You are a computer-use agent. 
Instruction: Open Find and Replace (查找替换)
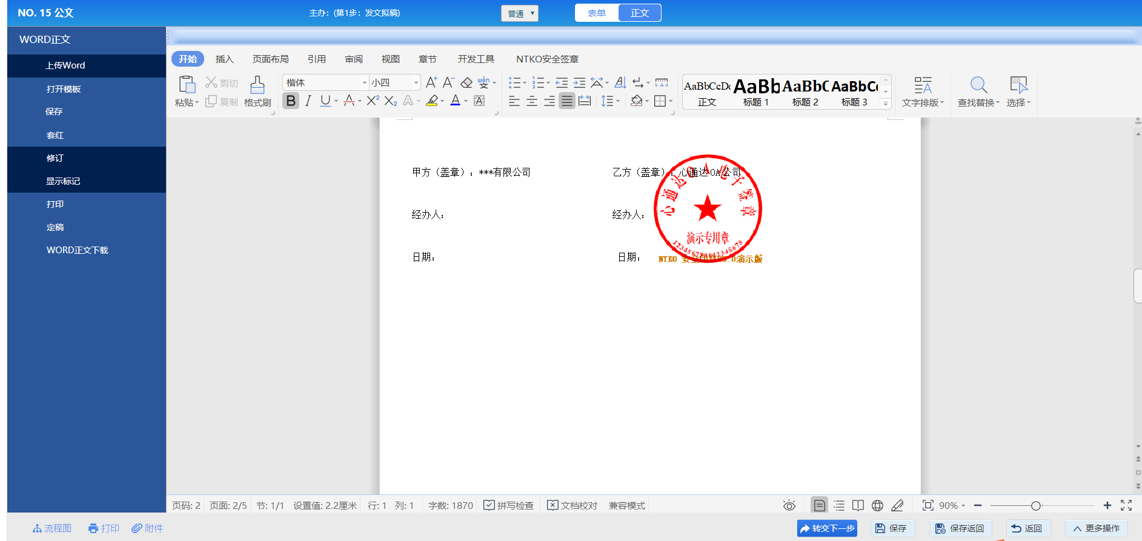click(x=978, y=91)
